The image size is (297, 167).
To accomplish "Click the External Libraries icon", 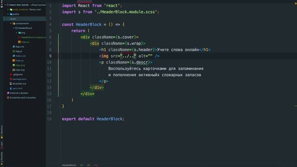I will [x=8, y=93].
